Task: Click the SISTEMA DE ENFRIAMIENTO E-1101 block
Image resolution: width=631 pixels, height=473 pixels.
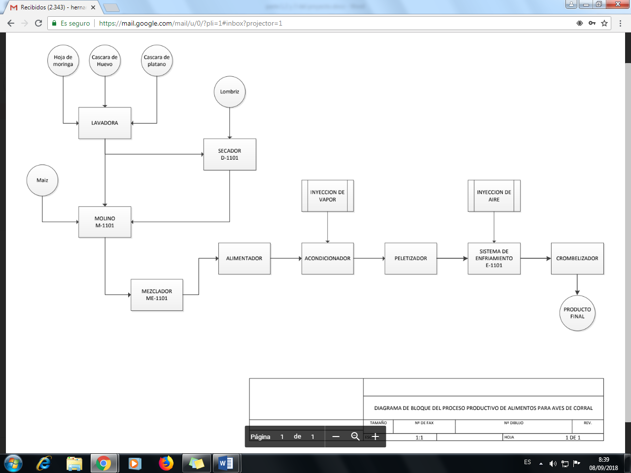Action: pos(494,259)
